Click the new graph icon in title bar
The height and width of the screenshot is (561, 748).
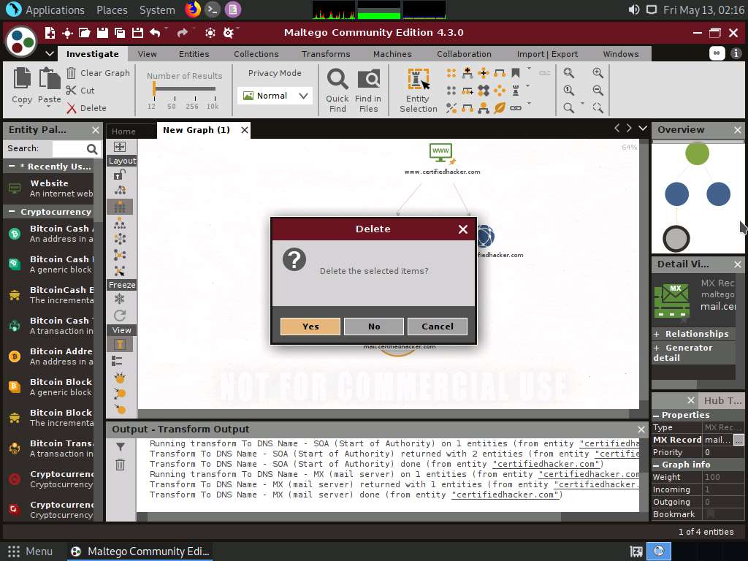(x=50, y=32)
